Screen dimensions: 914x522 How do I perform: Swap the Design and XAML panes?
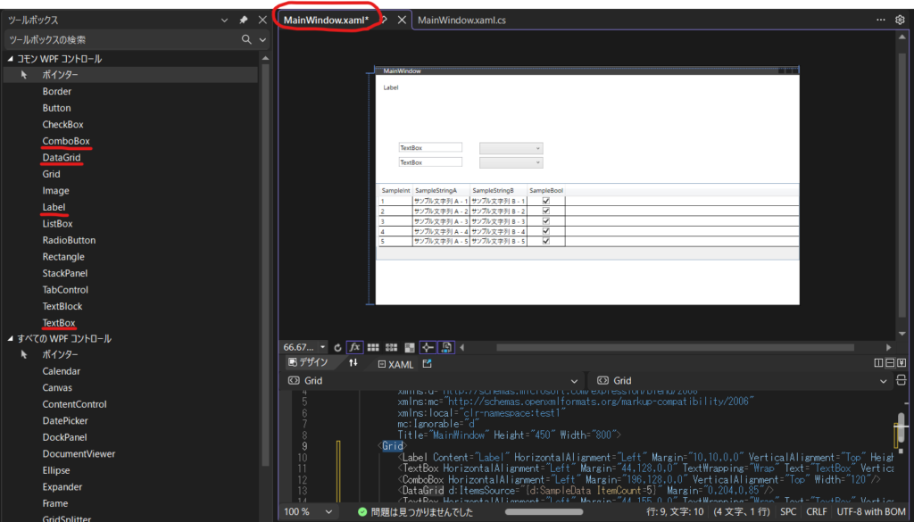point(353,363)
